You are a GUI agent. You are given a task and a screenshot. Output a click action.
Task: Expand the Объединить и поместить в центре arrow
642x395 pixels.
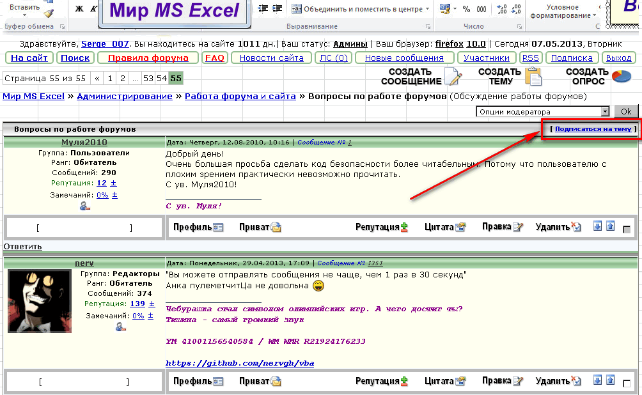point(427,8)
